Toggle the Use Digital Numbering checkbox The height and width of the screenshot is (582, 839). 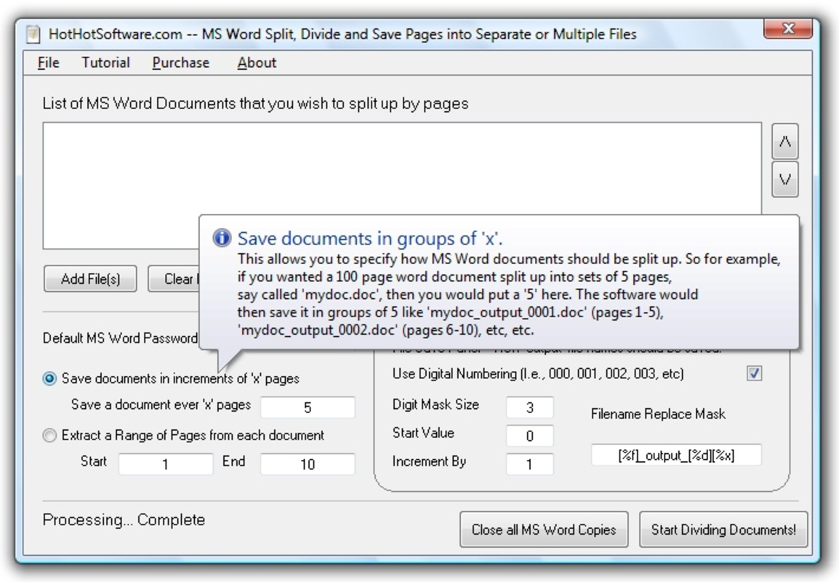point(755,373)
